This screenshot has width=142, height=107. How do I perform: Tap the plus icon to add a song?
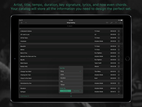pos(26,22)
